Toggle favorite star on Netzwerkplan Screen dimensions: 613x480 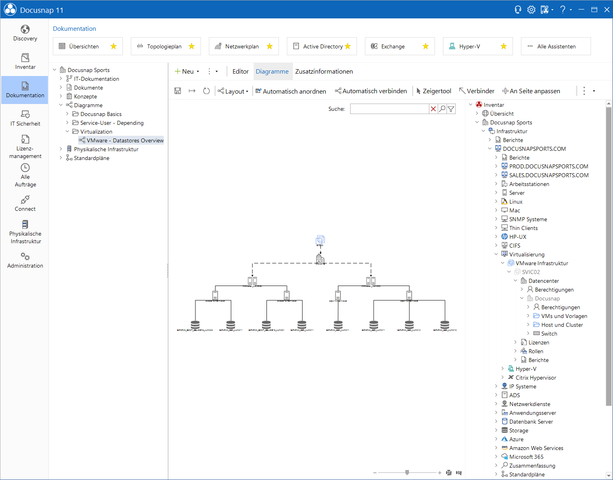pos(270,46)
